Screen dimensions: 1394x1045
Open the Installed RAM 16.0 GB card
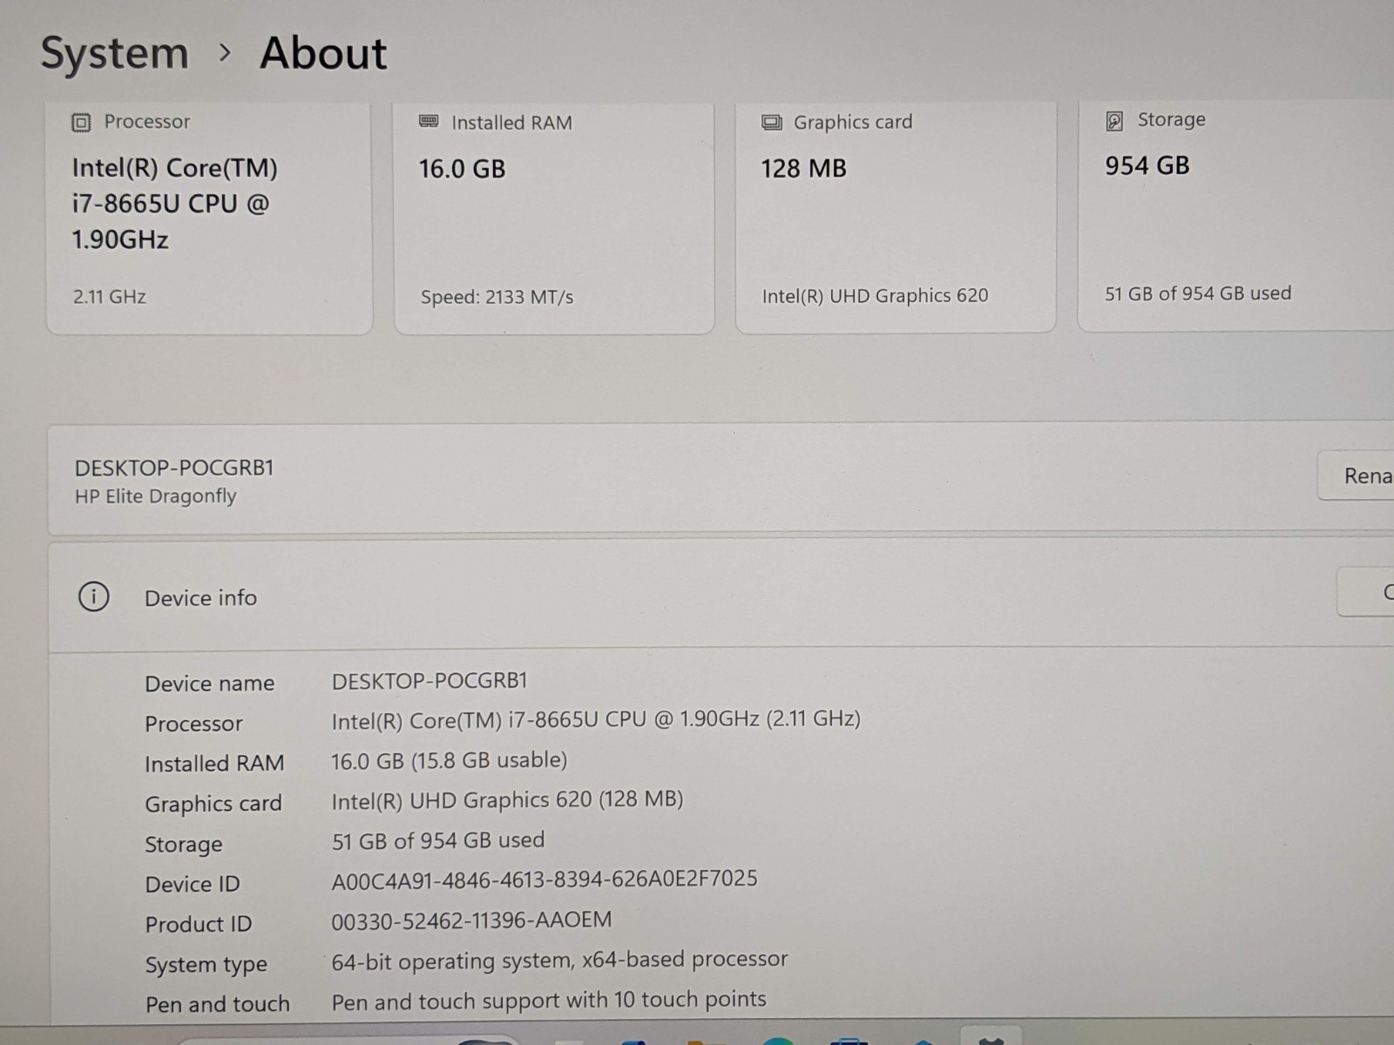[554, 218]
